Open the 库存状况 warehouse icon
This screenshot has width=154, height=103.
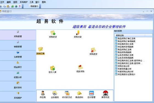coord(105,95)
